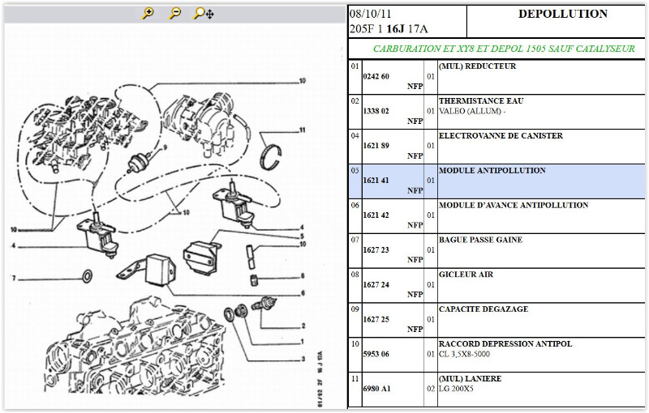Open the THERMISTANCE EAU part entry

(480, 101)
